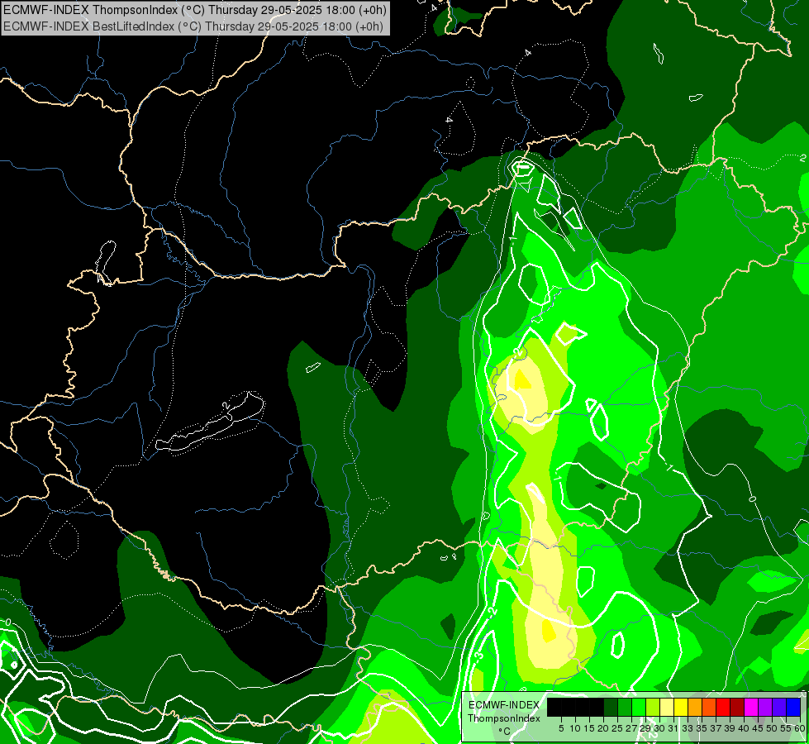Select the black swatch between 15 and 20

(597, 707)
